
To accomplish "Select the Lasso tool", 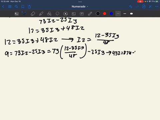I will [57, 14].
